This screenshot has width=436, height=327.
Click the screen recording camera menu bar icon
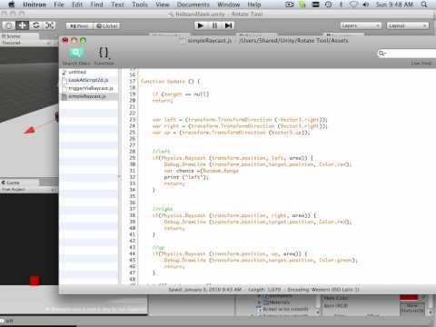click(x=290, y=5)
